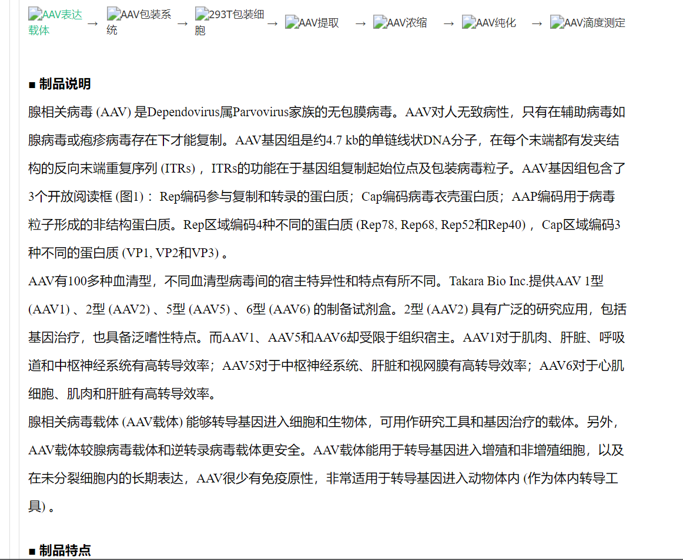Click the AAV包装系统 workflow image
This screenshot has width=683, height=560.
pyautogui.click(x=139, y=22)
